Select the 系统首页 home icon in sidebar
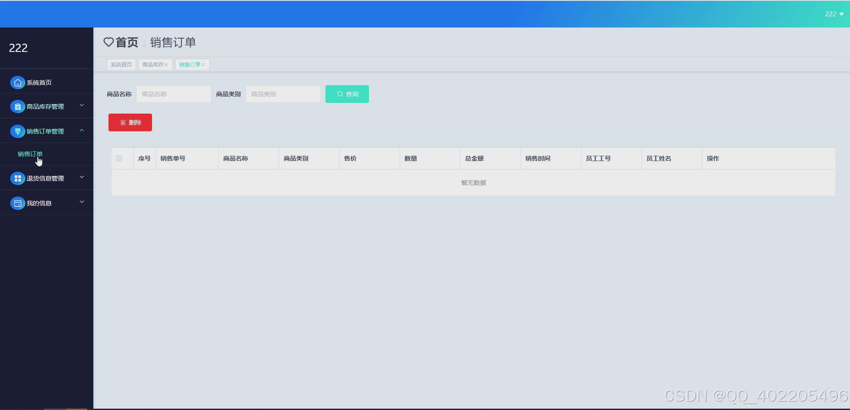Viewport: 850px width, 410px height. coord(18,83)
